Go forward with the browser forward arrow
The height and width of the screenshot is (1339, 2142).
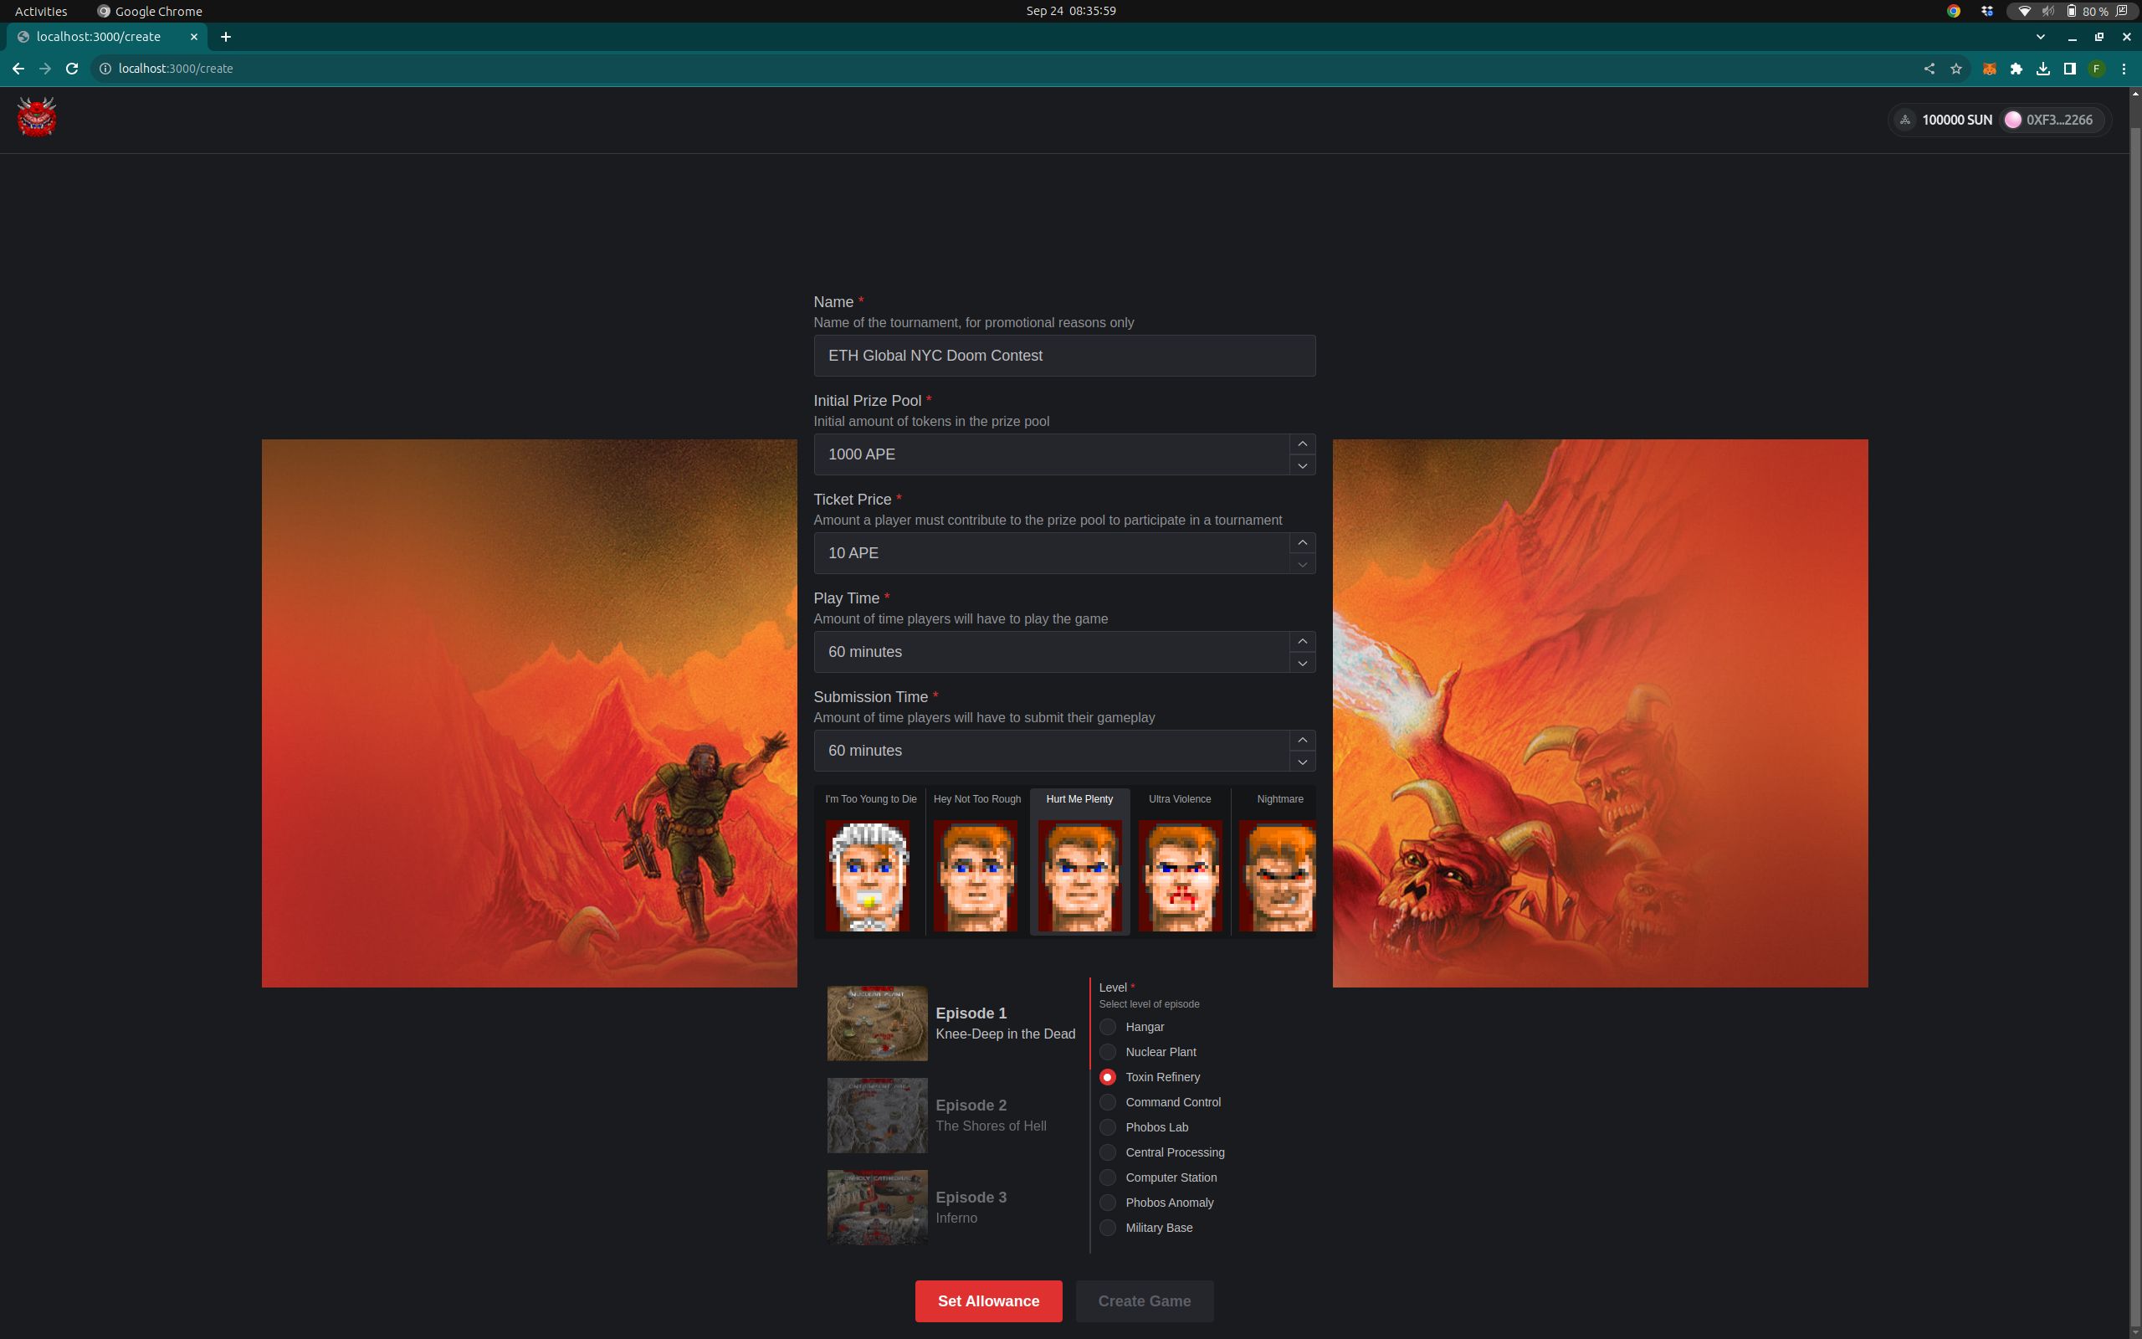coord(45,68)
